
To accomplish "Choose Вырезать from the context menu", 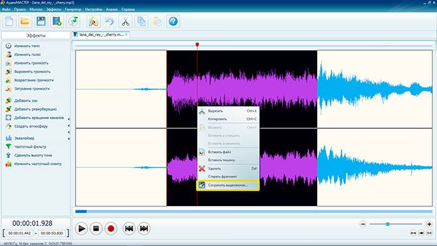I will 228,111.
